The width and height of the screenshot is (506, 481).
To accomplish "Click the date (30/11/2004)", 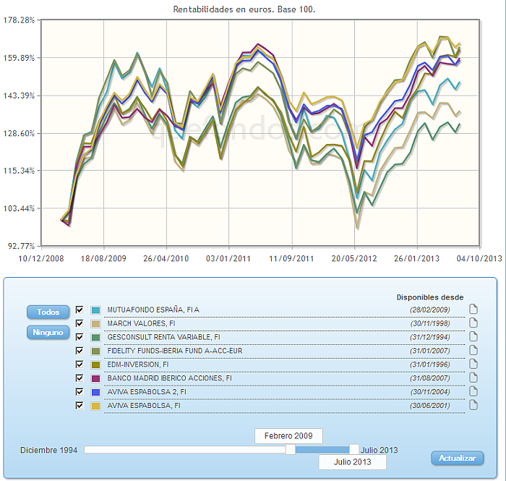I will point(430,392).
